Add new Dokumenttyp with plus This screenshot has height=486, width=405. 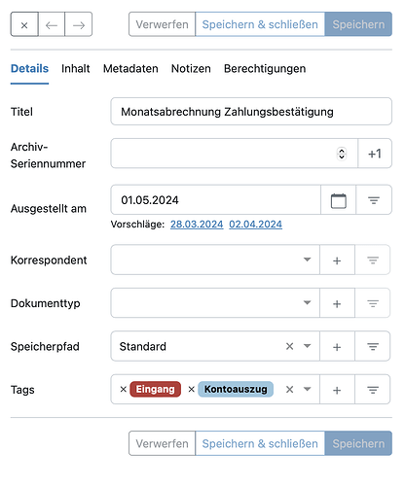point(337,303)
